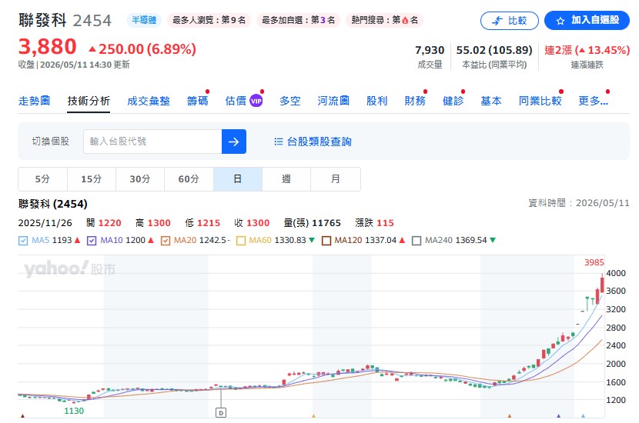
Task: Click the 半導體 sector tag
Action: 144,20
